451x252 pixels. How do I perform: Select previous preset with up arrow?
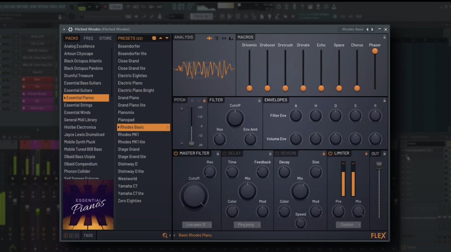point(161,38)
